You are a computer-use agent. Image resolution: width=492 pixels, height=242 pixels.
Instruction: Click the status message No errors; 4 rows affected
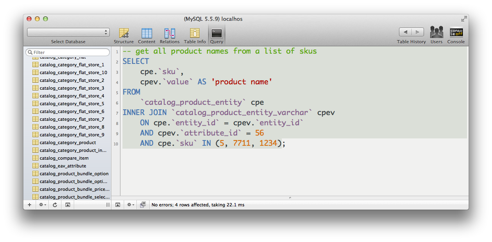(198, 205)
